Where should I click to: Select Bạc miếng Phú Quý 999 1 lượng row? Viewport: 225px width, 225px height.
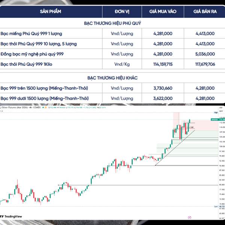(112, 33)
